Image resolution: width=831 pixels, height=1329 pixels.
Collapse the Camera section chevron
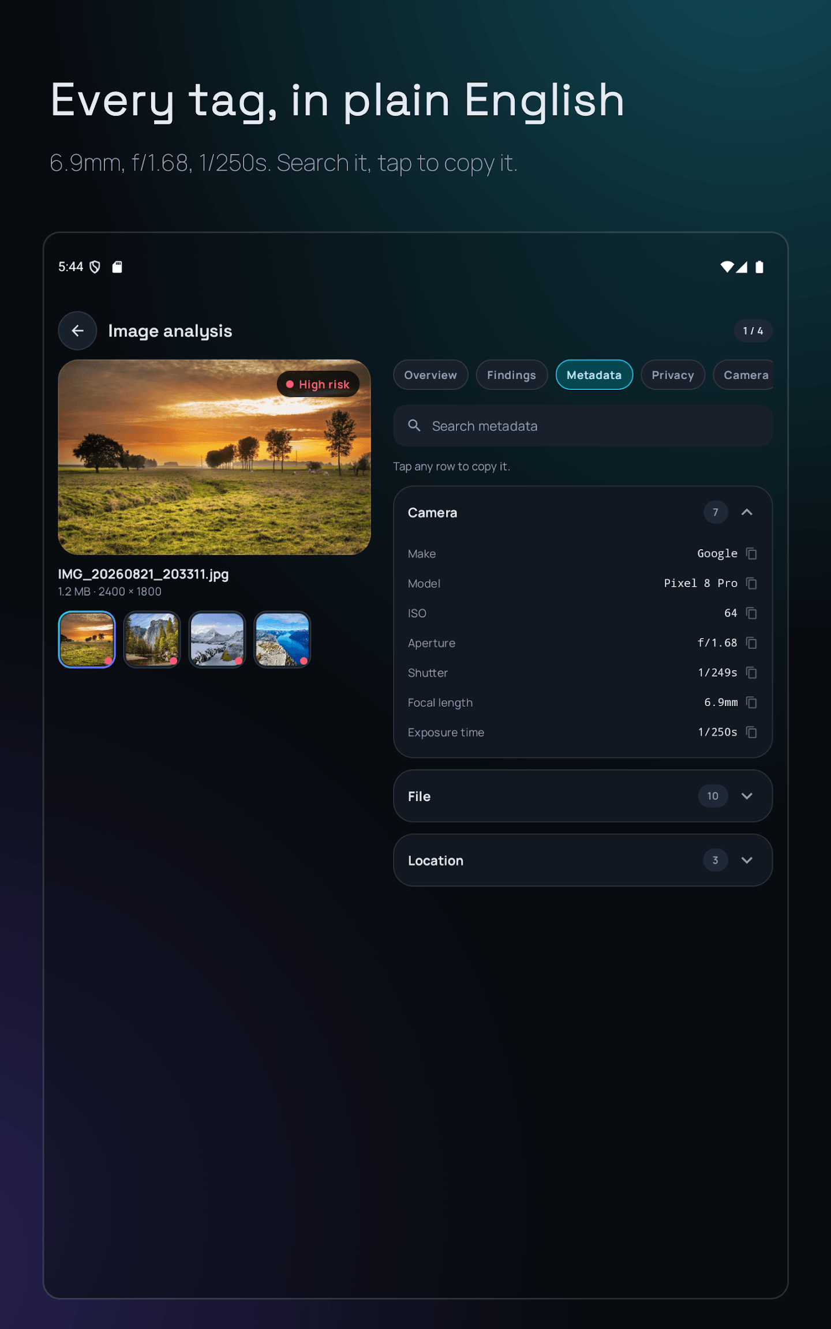coord(747,512)
